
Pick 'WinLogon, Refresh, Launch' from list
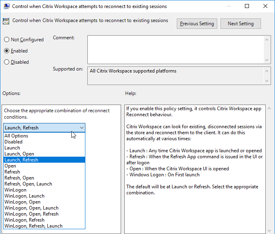(44, 226)
